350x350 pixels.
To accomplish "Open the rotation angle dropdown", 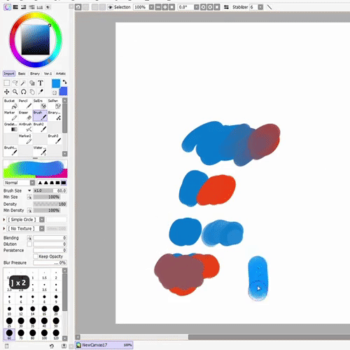I will [x=197, y=7].
